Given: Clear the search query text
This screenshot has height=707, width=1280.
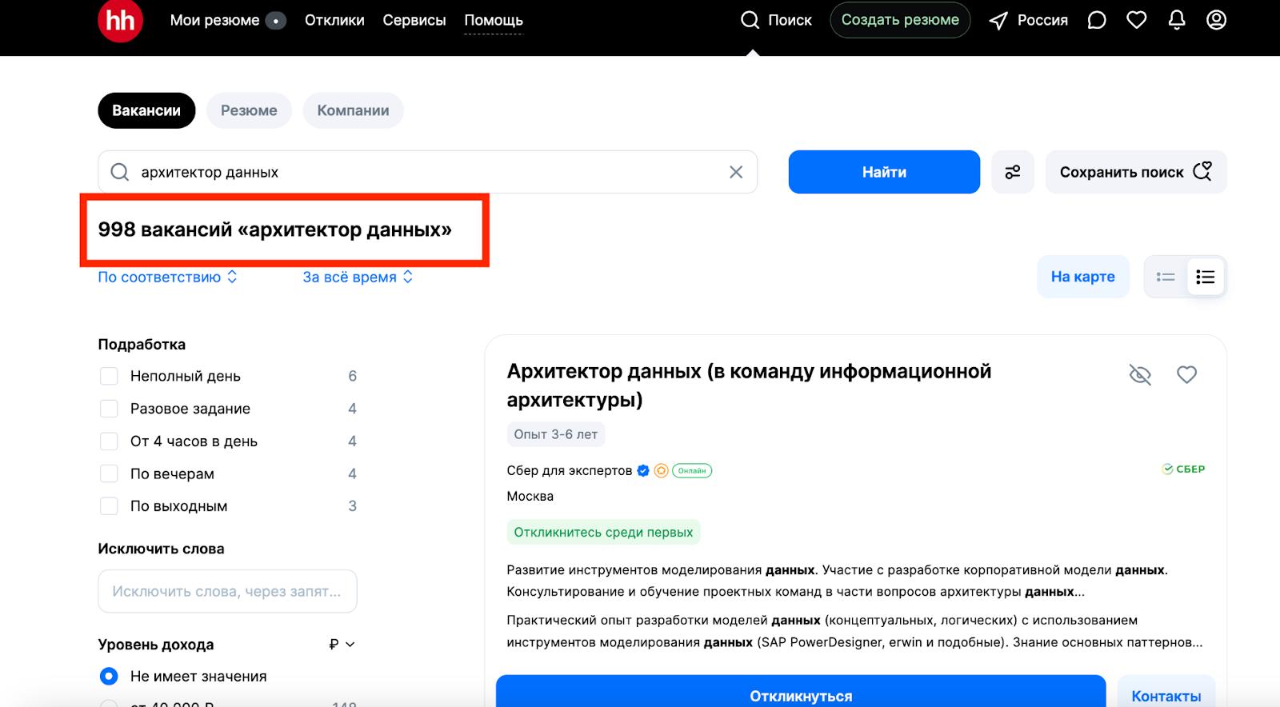Looking at the screenshot, I should pos(736,172).
